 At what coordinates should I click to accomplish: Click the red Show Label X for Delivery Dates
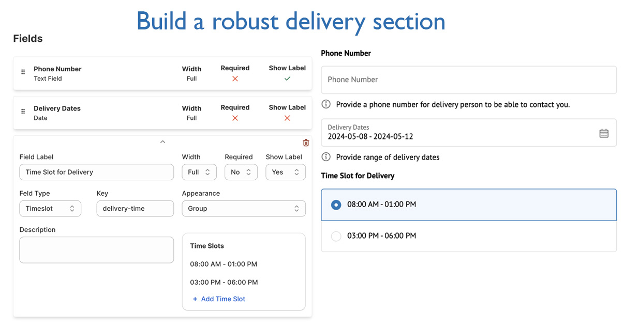[287, 118]
